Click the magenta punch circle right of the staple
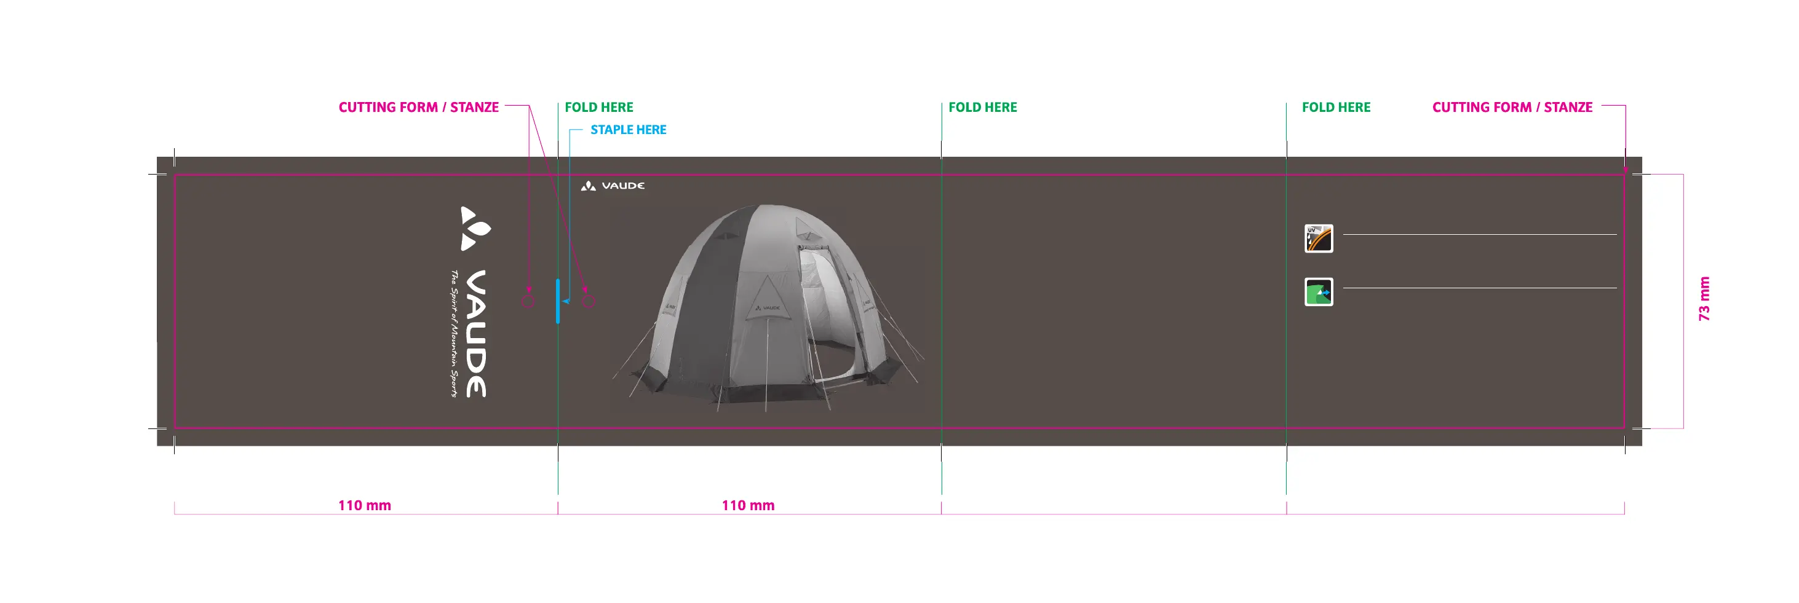This screenshot has width=1799, height=603. tap(589, 301)
